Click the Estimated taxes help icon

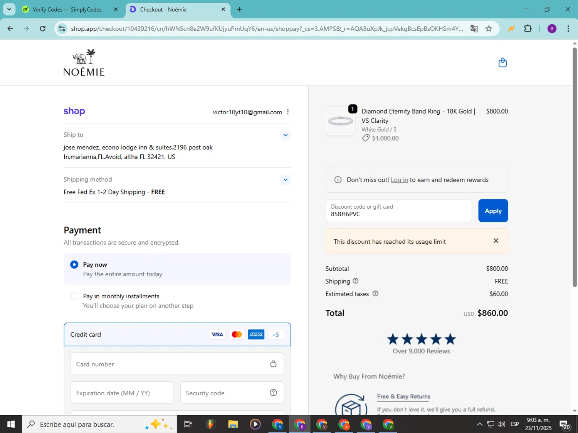coord(375,294)
